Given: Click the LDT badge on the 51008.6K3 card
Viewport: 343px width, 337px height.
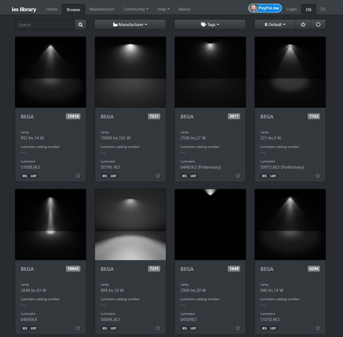Looking at the screenshot, I should coord(34,176).
